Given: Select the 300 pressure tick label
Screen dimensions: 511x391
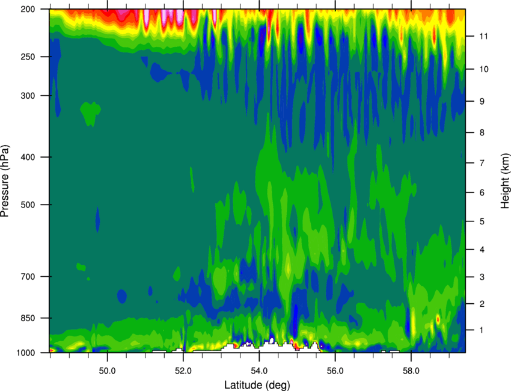Looking at the screenshot, I should (28, 96).
